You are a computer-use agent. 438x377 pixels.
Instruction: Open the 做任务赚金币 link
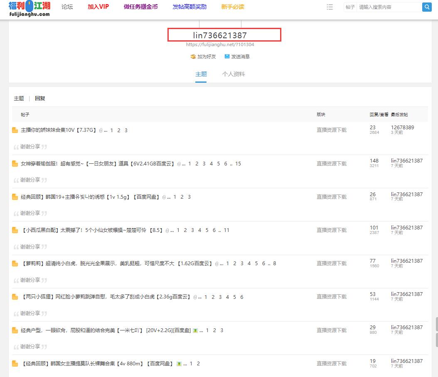140,7
